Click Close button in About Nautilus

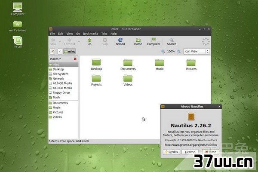click(x=211, y=152)
